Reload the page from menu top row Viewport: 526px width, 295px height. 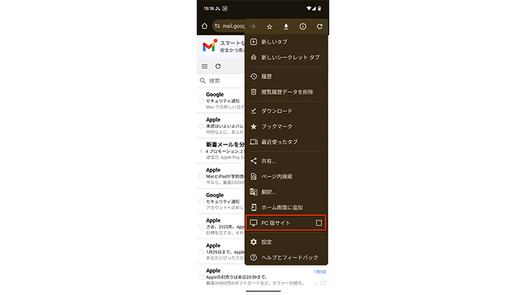[x=320, y=27]
